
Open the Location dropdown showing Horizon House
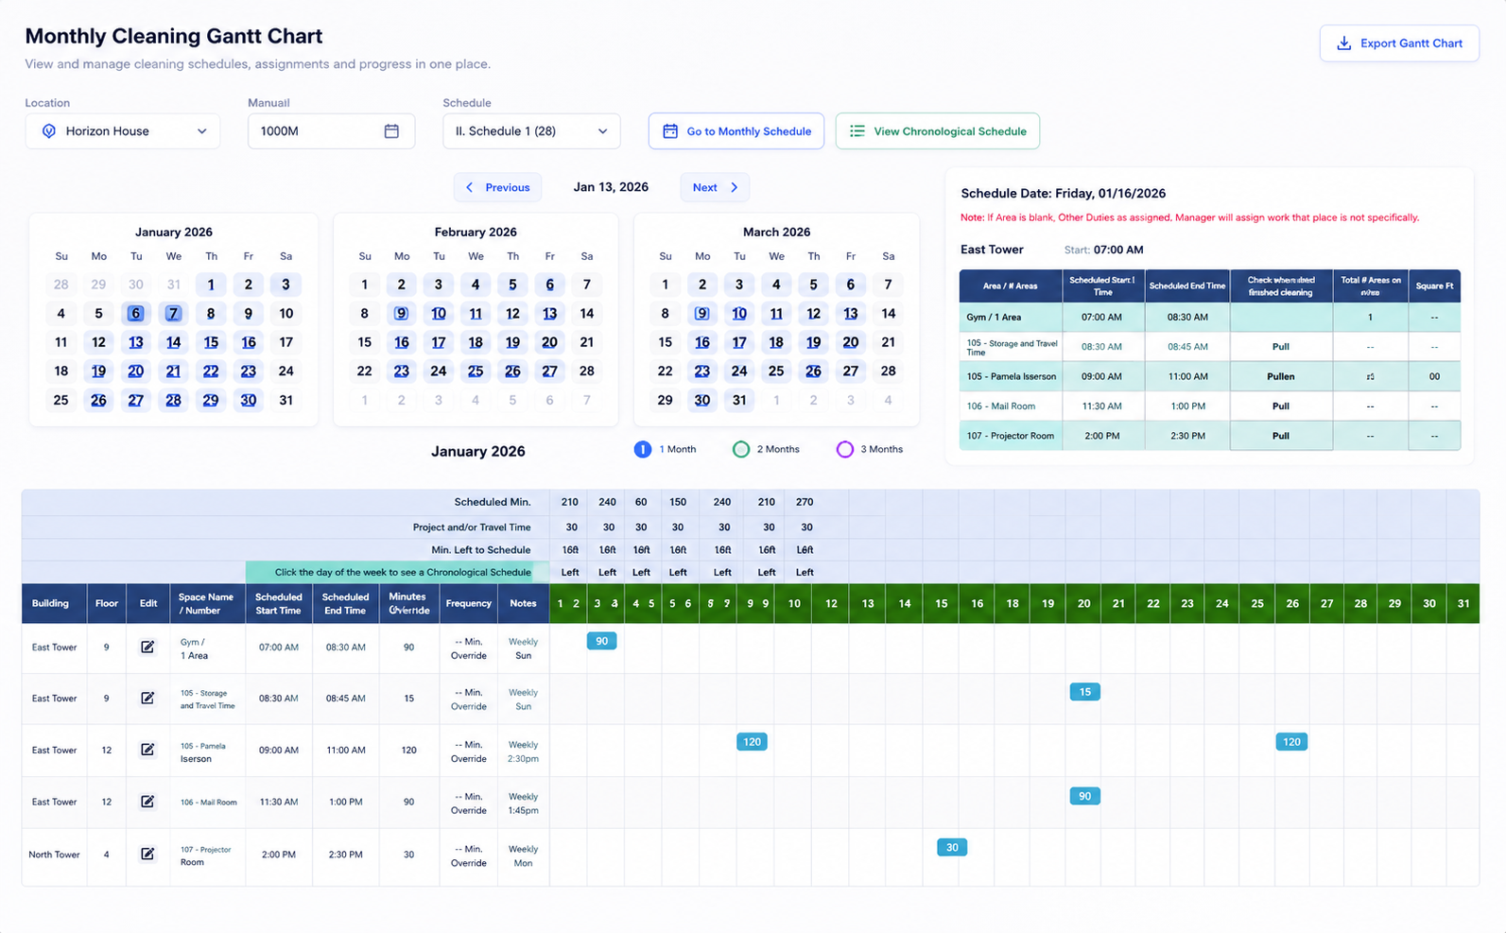[x=123, y=131]
